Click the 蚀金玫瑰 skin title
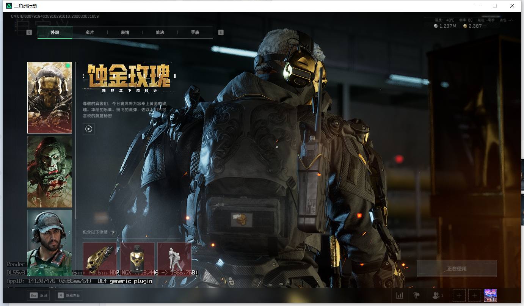The width and height of the screenshot is (524, 306). pos(129,75)
